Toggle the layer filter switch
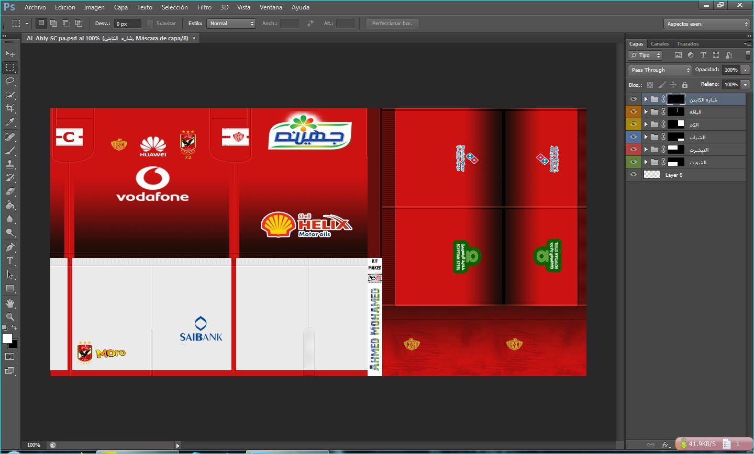Screen dimensions: 754x454 coord(748,55)
